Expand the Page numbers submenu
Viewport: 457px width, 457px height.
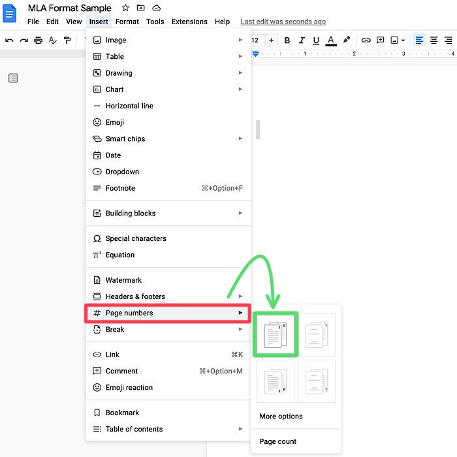[168, 313]
